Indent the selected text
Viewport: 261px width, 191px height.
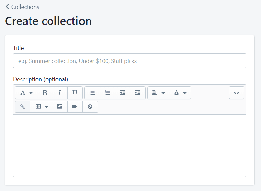[138, 93]
